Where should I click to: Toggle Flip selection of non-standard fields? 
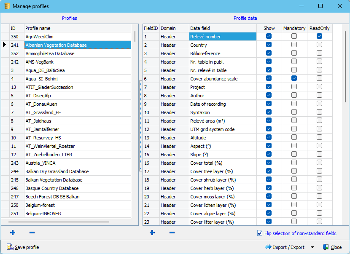click(x=260, y=233)
